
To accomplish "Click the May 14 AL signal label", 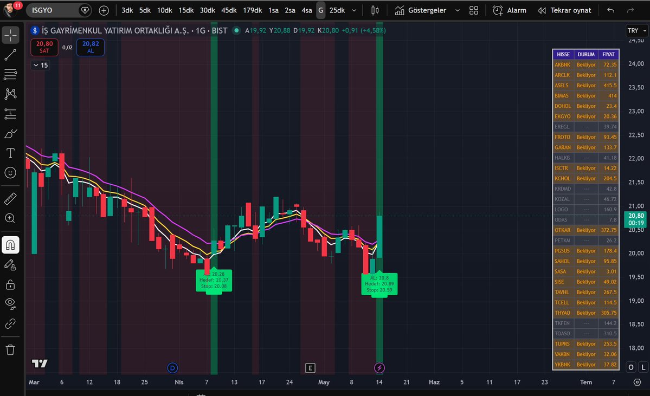I will point(379,284).
